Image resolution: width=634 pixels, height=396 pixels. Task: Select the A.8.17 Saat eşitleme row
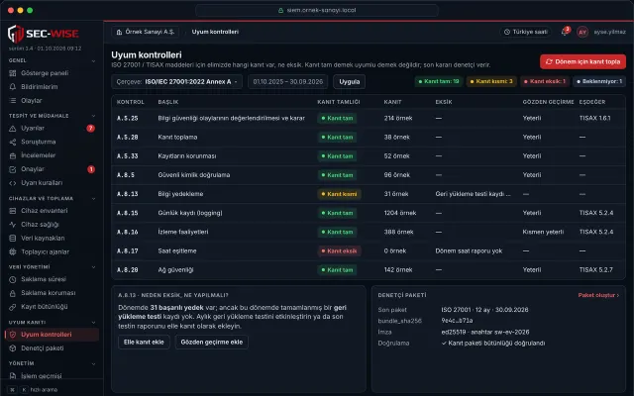point(369,251)
